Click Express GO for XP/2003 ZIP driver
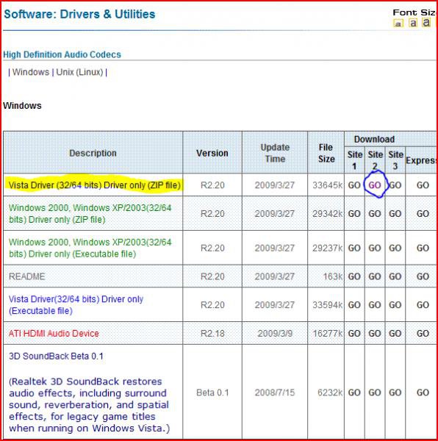The height and width of the screenshot is (441, 438). [423, 214]
